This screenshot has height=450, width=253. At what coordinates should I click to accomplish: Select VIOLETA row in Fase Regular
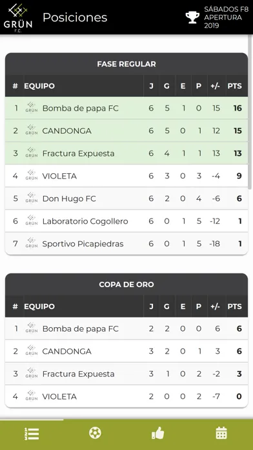[x=126, y=176]
